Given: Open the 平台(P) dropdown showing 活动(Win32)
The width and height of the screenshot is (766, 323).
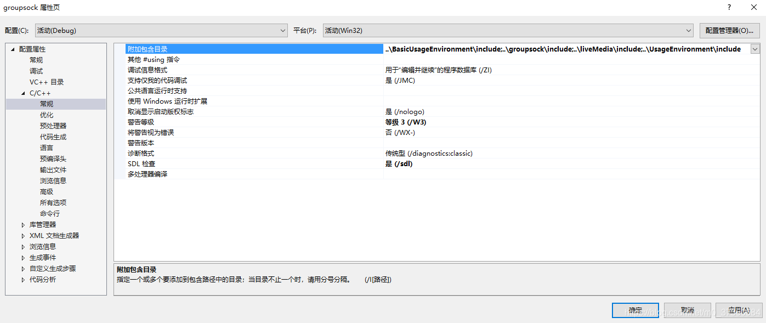Looking at the screenshot, I should point(508,30).
